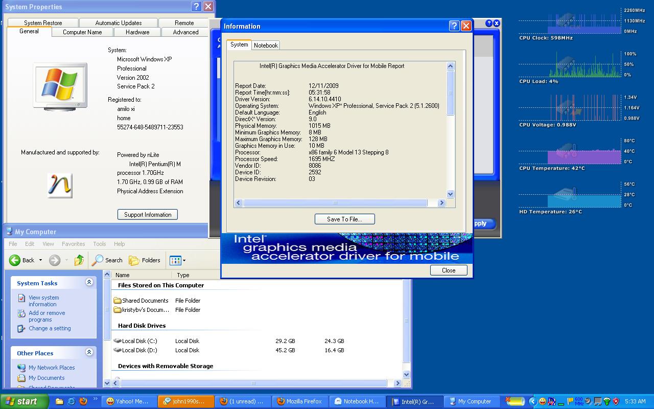Click the report's horizontal scrollbar track

point(433,203)
